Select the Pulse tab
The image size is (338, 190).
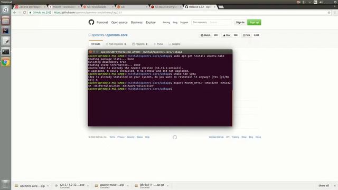(158, 44)
